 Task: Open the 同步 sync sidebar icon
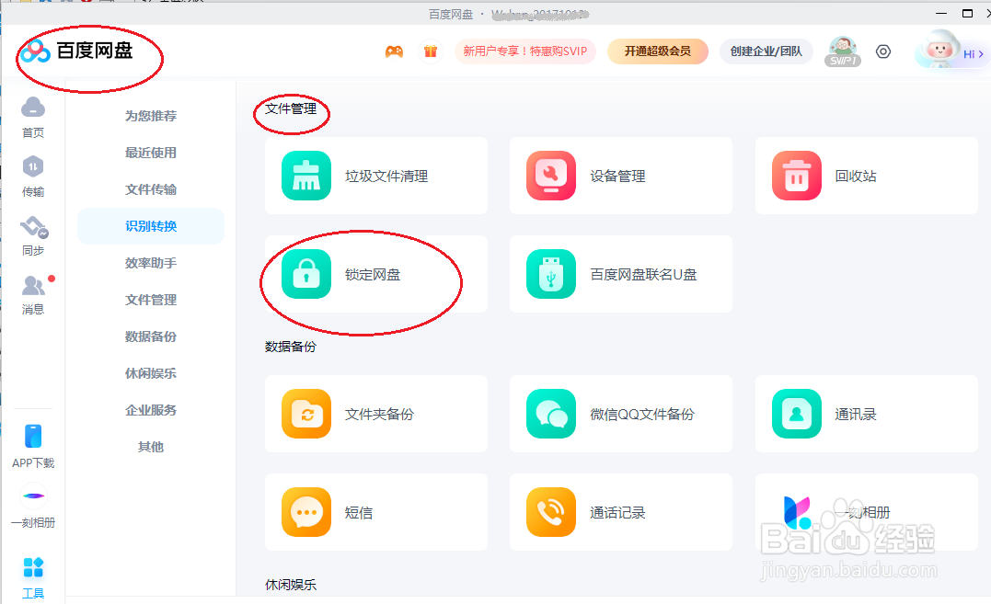coord(34,226)
